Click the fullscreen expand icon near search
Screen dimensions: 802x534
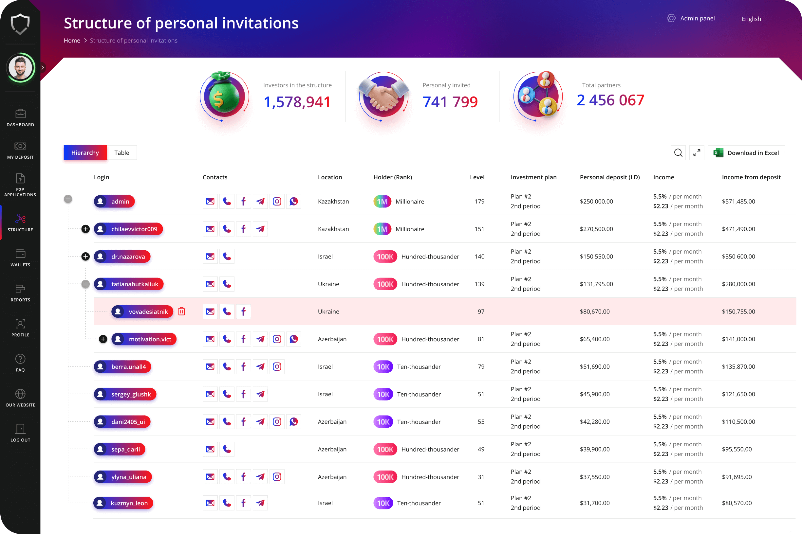[x=697, y=152]
